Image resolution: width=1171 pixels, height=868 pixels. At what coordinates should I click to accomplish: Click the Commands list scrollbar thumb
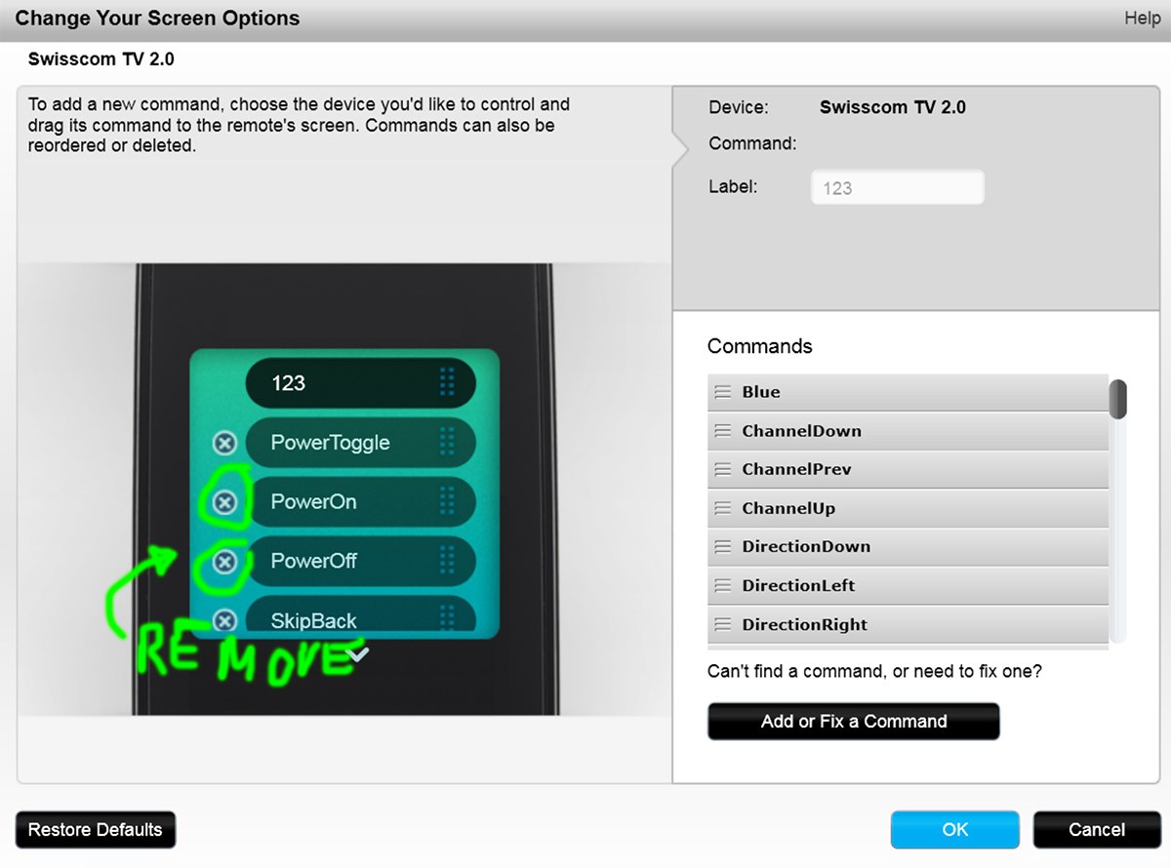pyautogui.click(x=1118, y=399)
